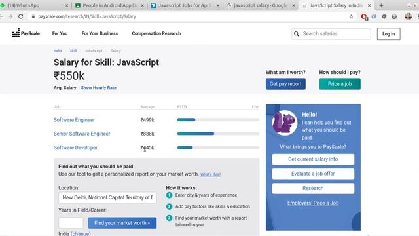Screen dimensions: 419x236
Task: Click Show Hourly Rate link
Action: [99, 87]
